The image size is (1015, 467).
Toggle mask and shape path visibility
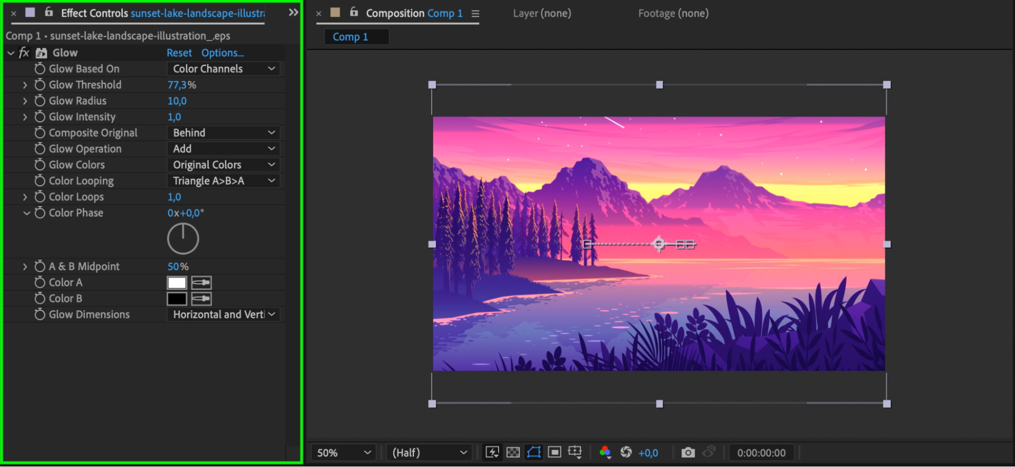tap(534, 452)
